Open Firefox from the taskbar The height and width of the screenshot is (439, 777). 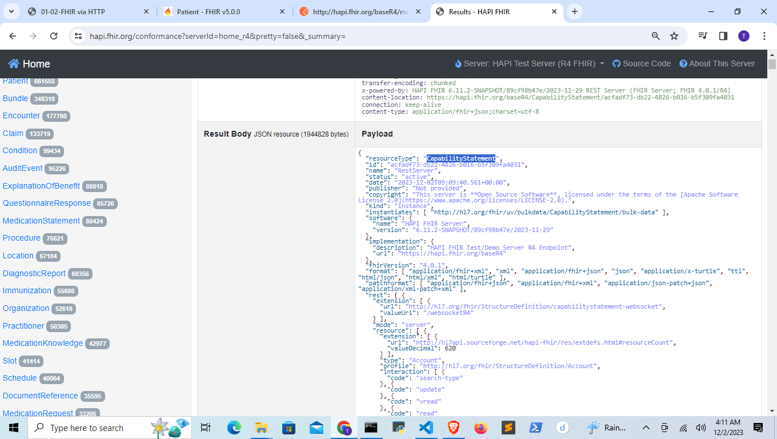pyautogui.click(x=480, y=428)
